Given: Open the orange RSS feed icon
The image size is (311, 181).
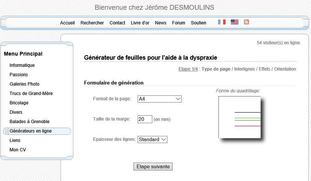Looking at the screenshot, I should pos(247,22).
